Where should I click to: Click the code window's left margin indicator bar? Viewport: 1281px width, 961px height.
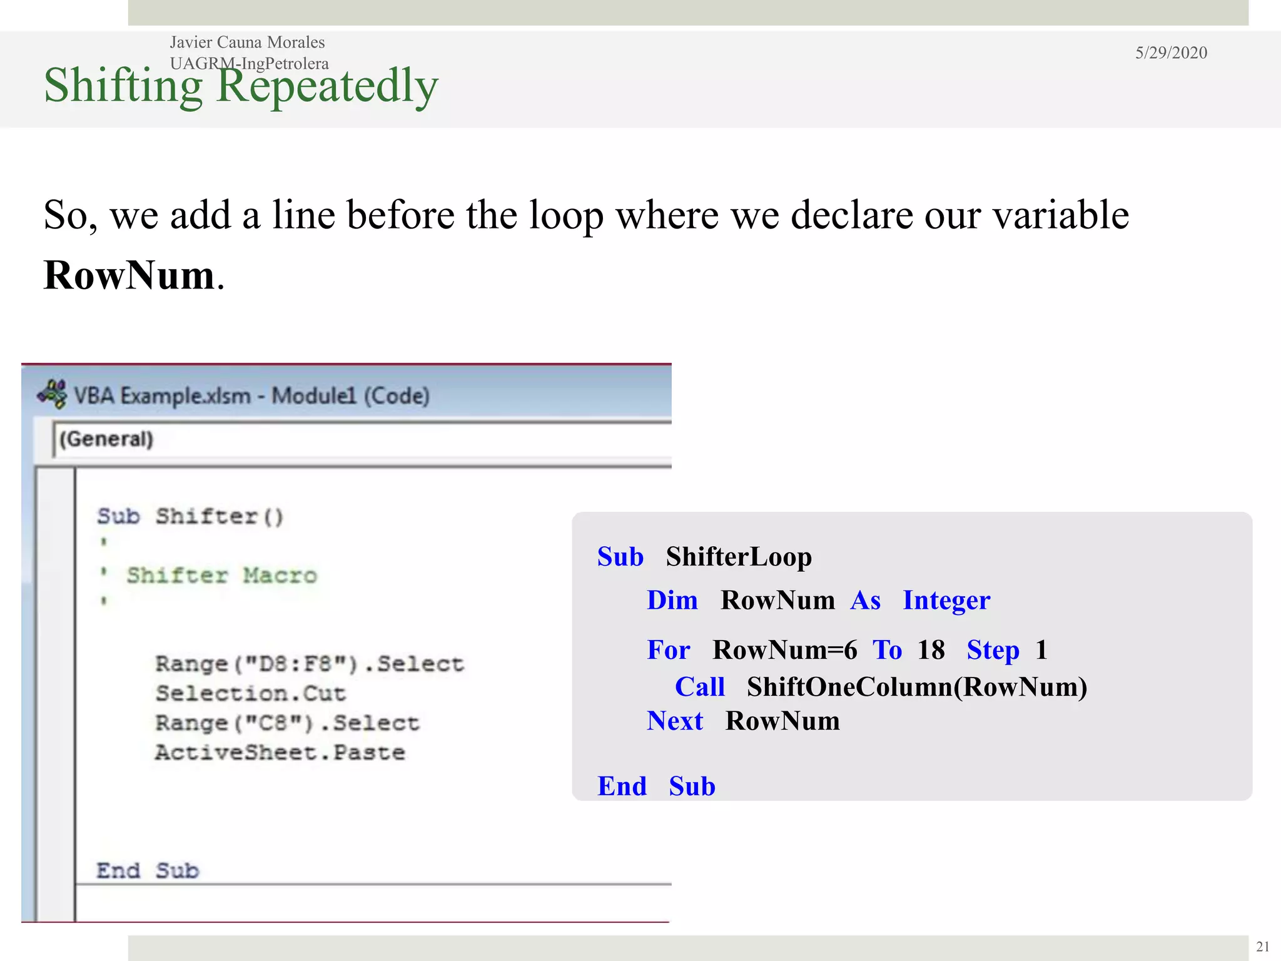tap(56, 694)
